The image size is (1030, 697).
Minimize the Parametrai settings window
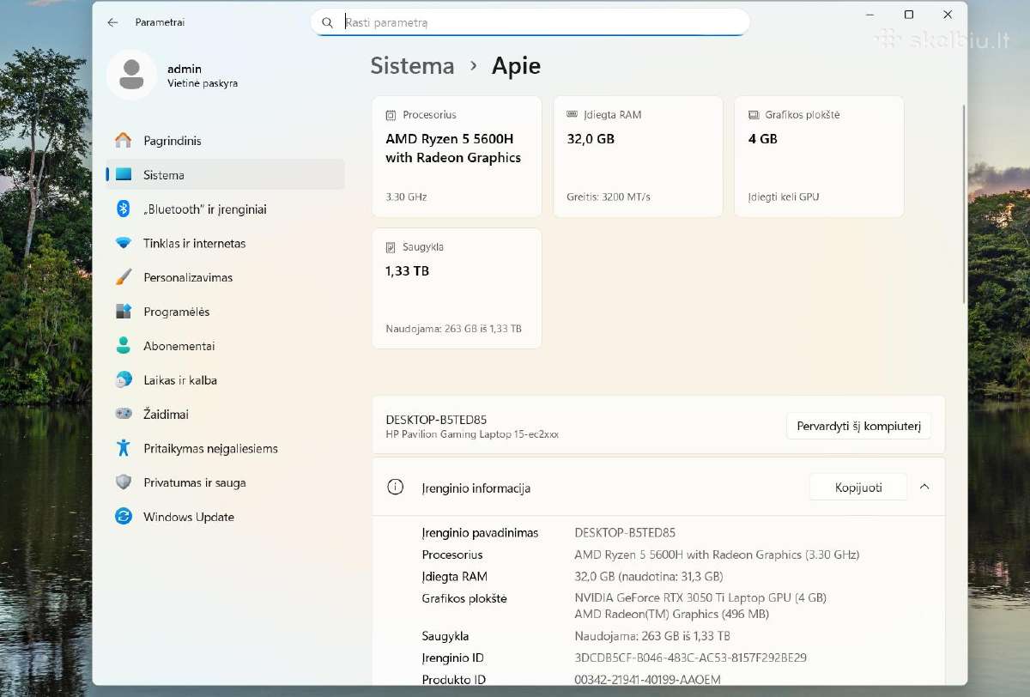click(870, 15)
